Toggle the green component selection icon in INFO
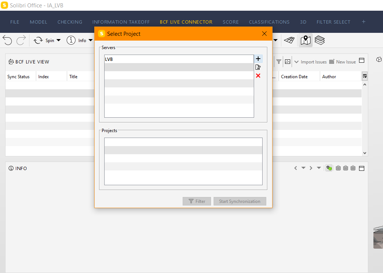Screen dimensions: 383x273 329,168
